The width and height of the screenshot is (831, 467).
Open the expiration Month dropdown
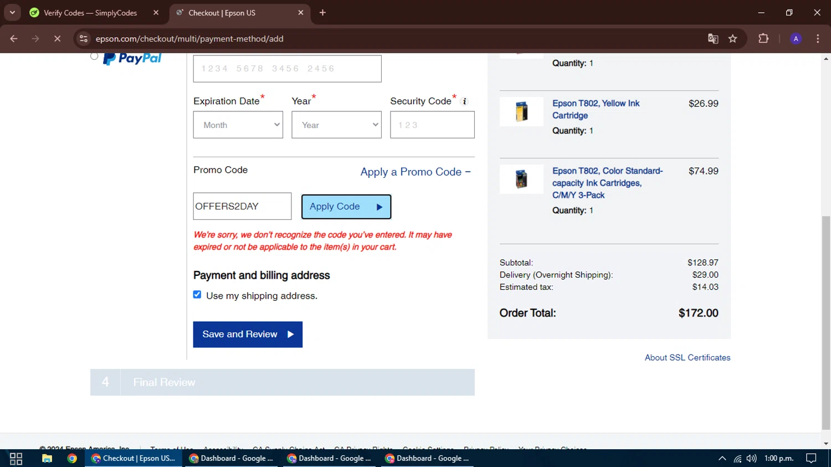238,125
